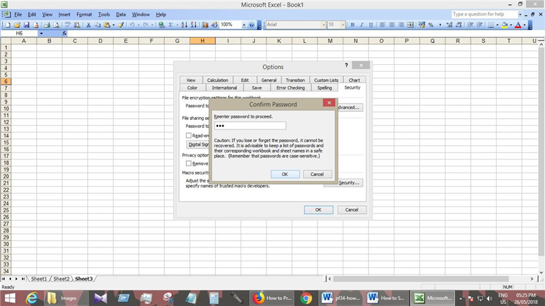545x306 pixels.
Task: Click the Type a question for help box
Action: (x=484, y=14)
